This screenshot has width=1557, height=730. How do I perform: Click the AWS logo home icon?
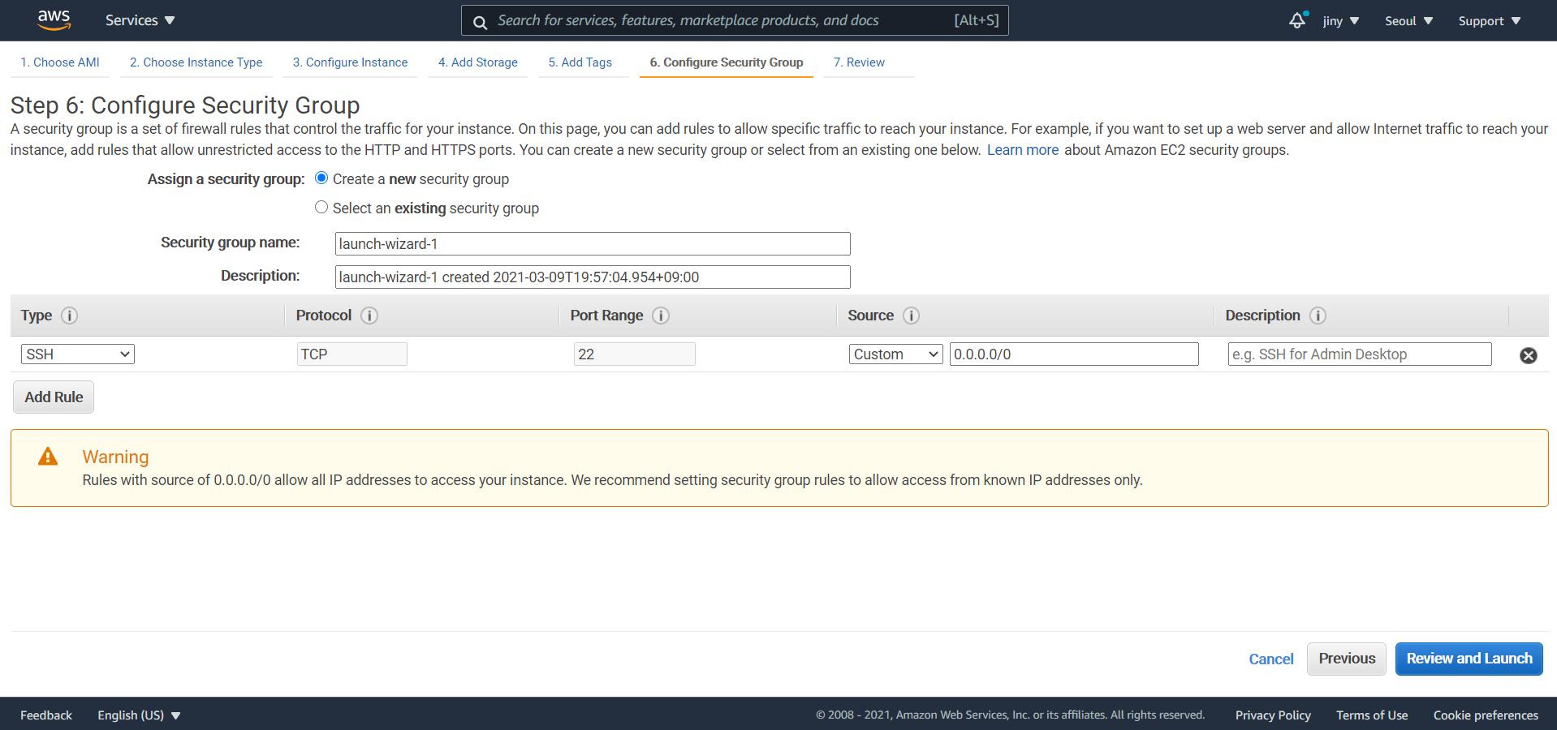click(54, 20)
